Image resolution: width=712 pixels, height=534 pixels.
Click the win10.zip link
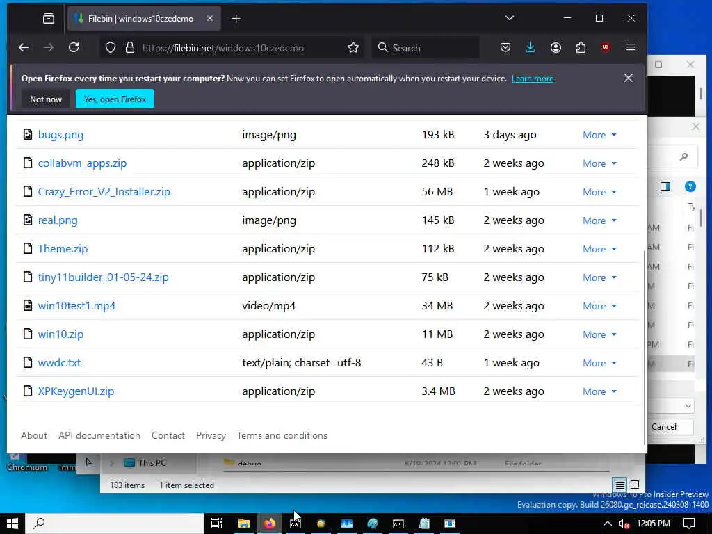(60, 334)
